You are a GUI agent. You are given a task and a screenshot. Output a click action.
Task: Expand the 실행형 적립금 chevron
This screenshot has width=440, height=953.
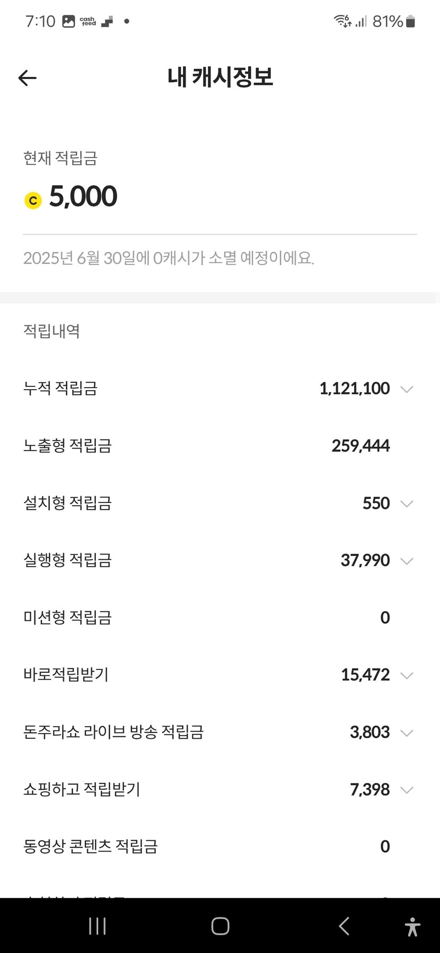click(x=407, y=561)
